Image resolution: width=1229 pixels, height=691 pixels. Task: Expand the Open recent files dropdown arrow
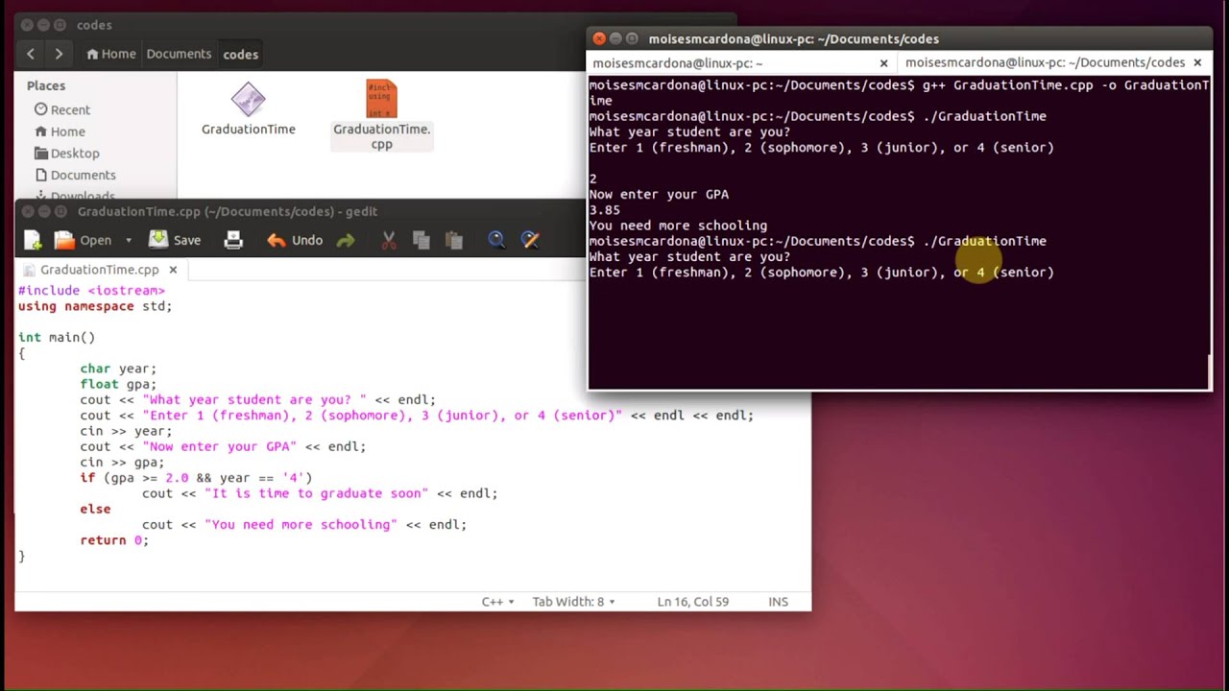click(x=129, y=240)
